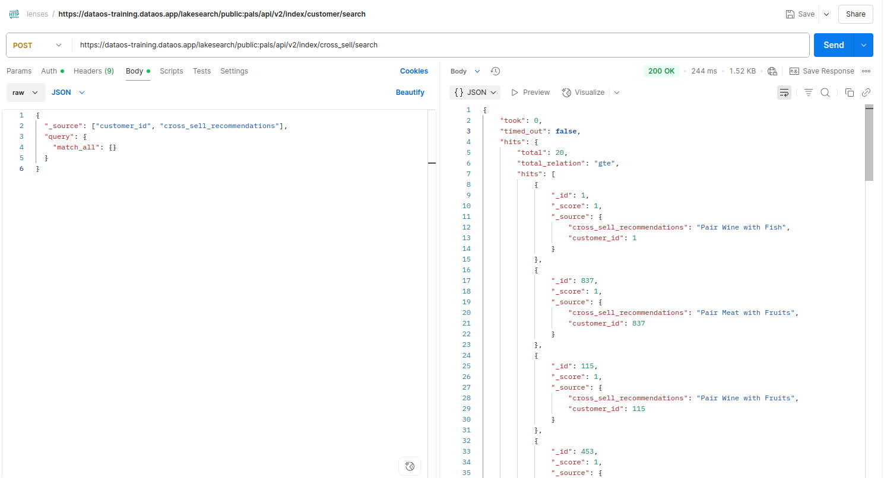Copy the response body icon
Image resolution: width=884 pixels, height=478 pixels.
pos(850,93)
